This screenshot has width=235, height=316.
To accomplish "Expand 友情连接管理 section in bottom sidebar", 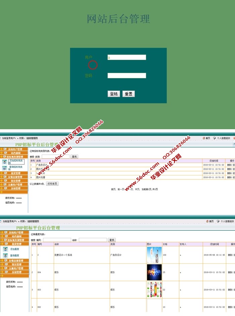I will click(16, 260).
